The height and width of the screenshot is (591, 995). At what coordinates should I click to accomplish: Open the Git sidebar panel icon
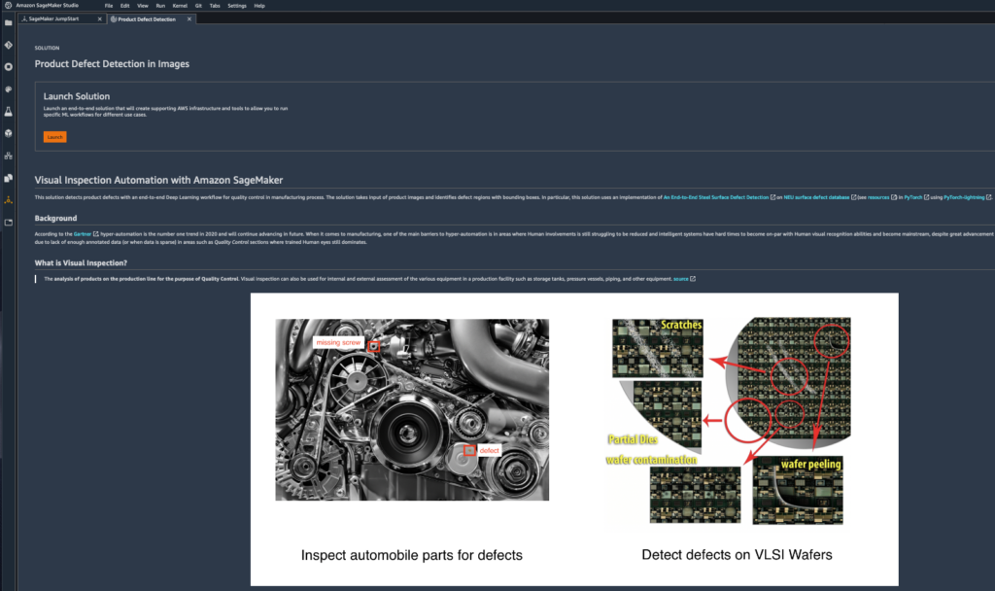point(8,45)
